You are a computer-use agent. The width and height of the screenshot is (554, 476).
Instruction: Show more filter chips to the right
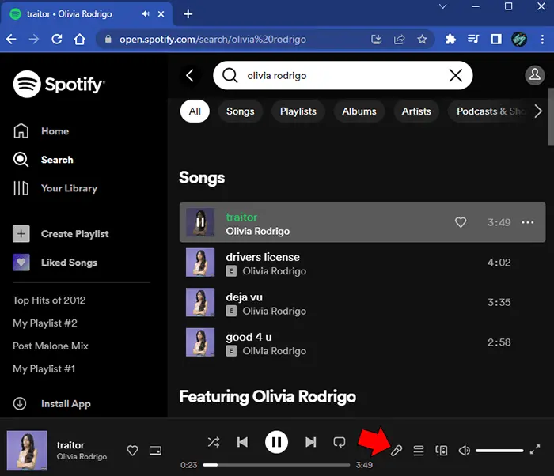538,111
